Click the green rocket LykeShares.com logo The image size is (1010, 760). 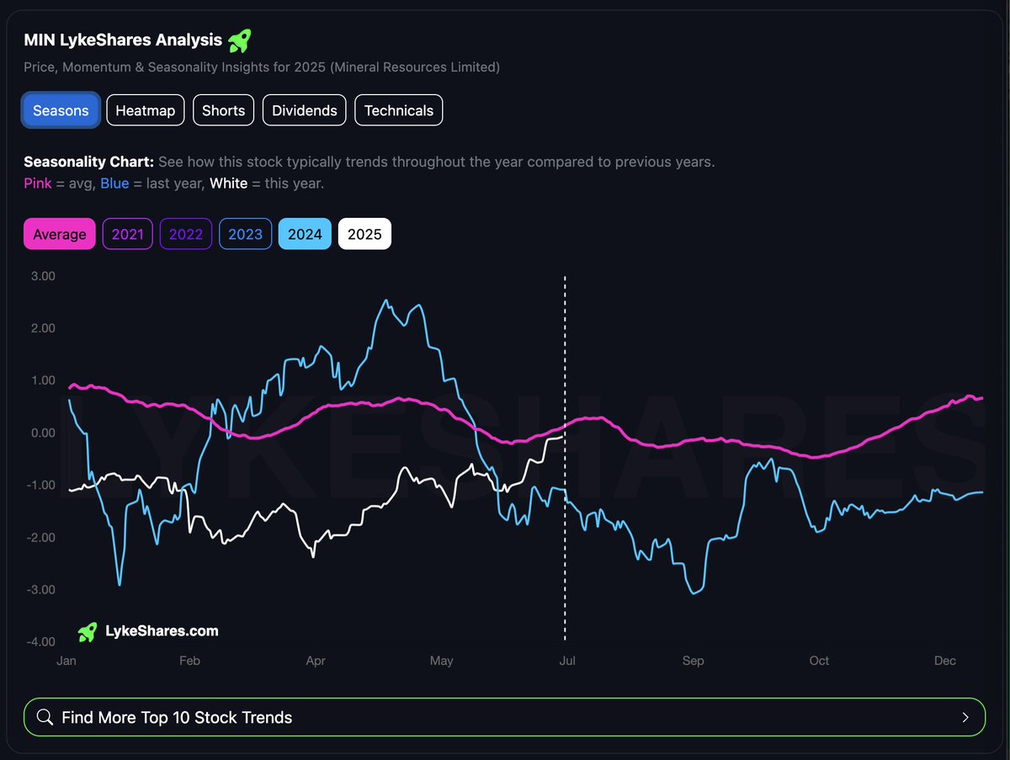(x=87, y=631)
